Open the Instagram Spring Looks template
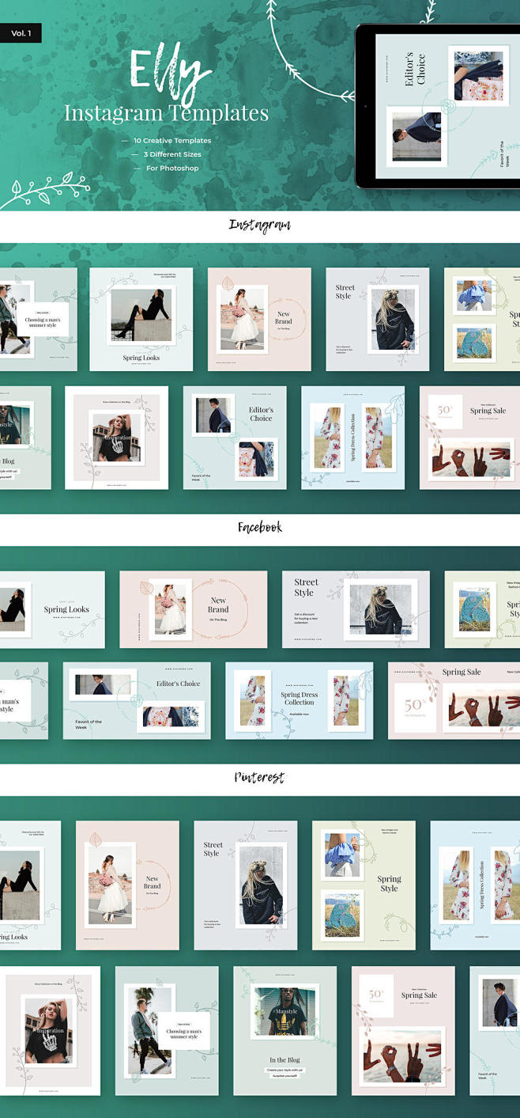The image size is (520, 1118). coord(141,319)
